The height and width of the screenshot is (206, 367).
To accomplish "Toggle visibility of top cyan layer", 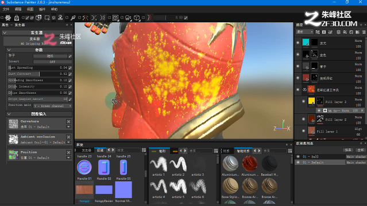I will click(x=298, y=43).
